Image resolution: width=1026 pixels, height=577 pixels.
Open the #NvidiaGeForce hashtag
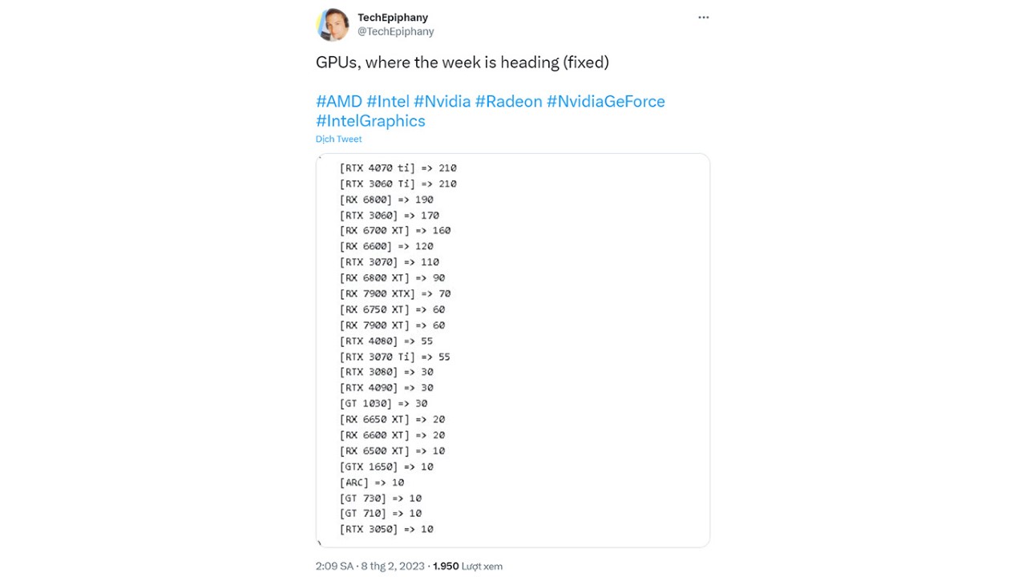(x=606, y=101)
